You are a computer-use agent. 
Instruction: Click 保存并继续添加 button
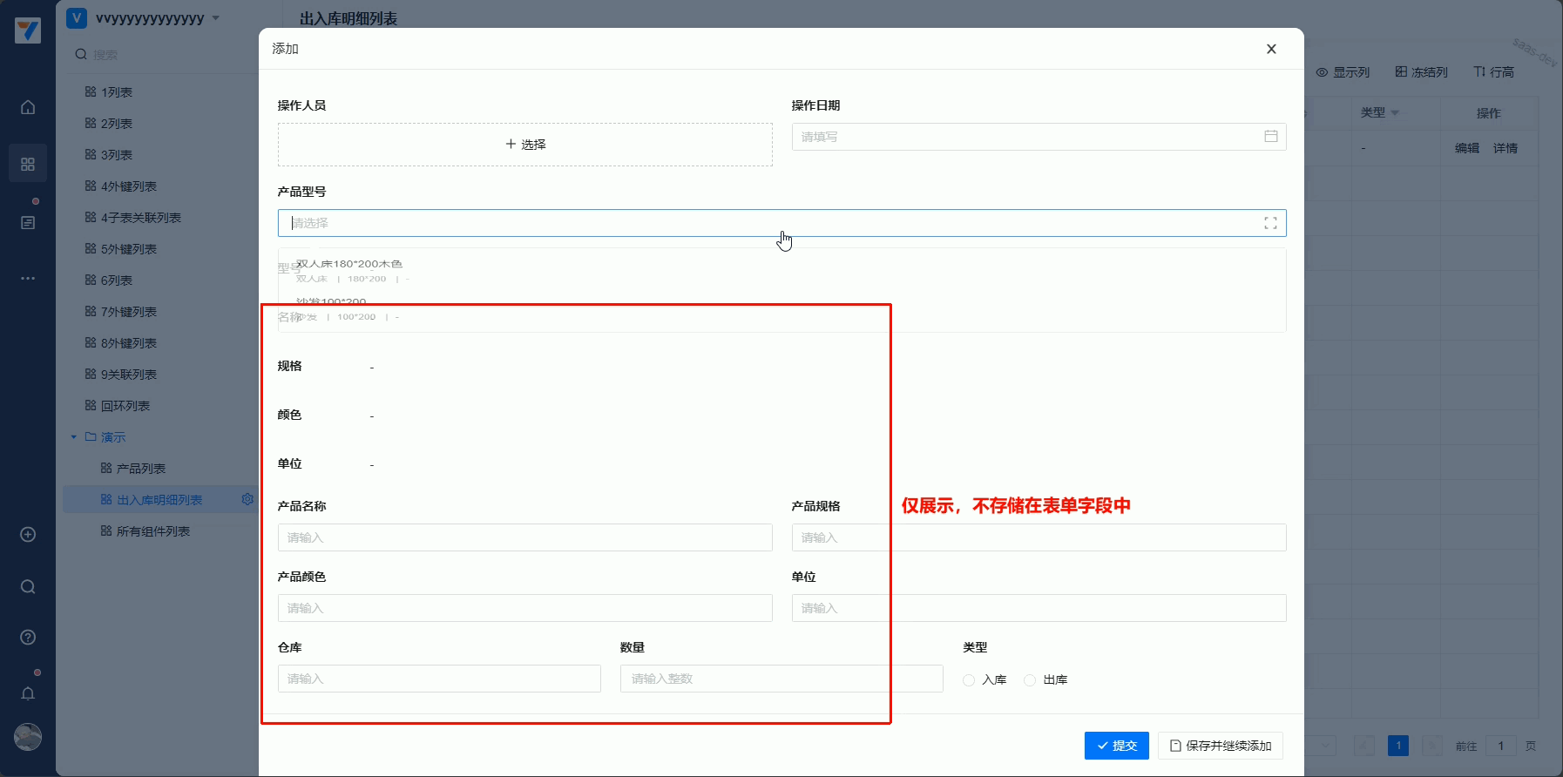(1220, 746)
